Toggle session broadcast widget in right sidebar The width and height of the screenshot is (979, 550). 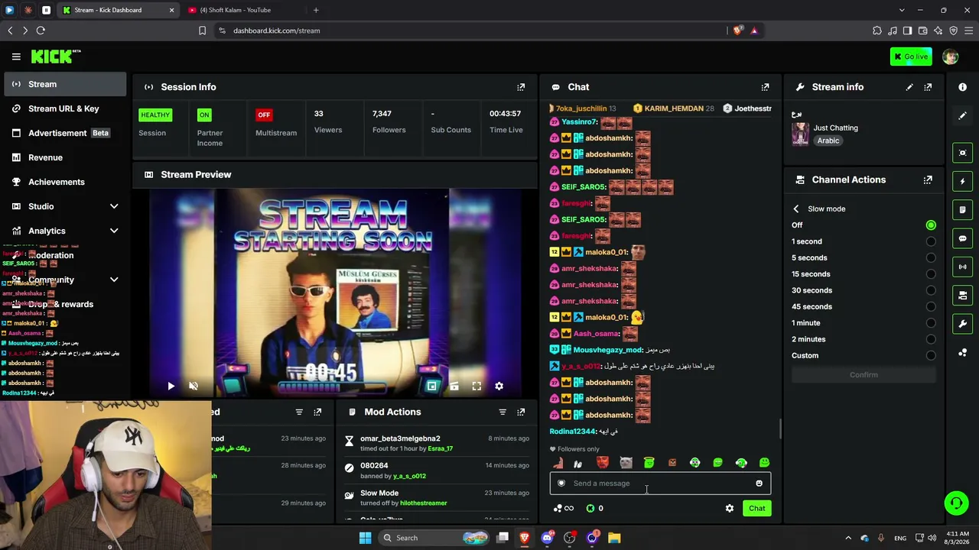[962, 267]
